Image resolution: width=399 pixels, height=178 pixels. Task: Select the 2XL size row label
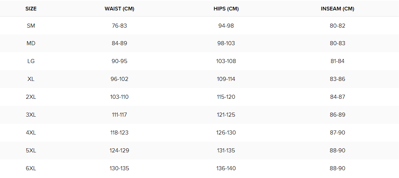[x=31, y=97]
